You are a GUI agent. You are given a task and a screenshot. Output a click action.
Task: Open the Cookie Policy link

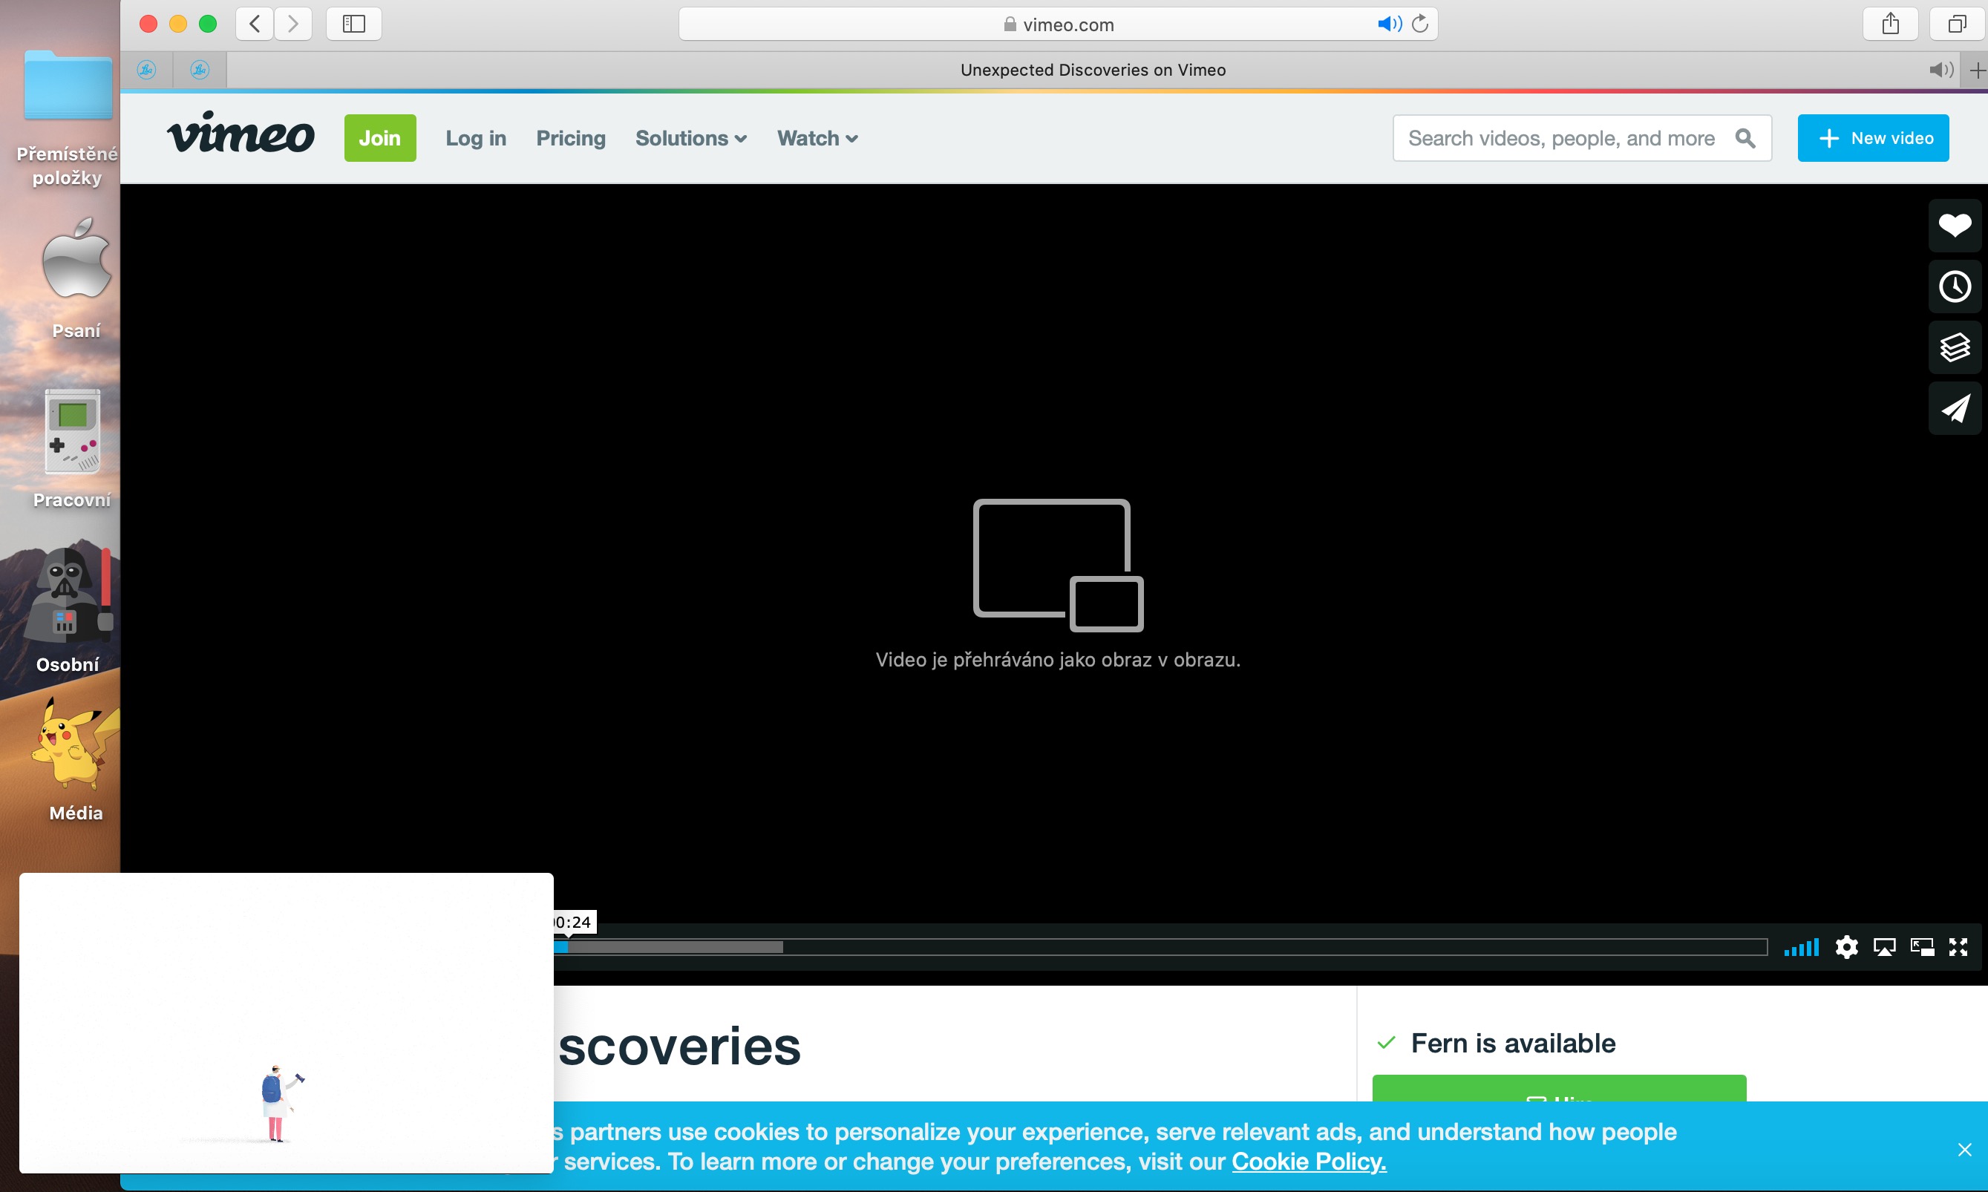[1309, 1162]
